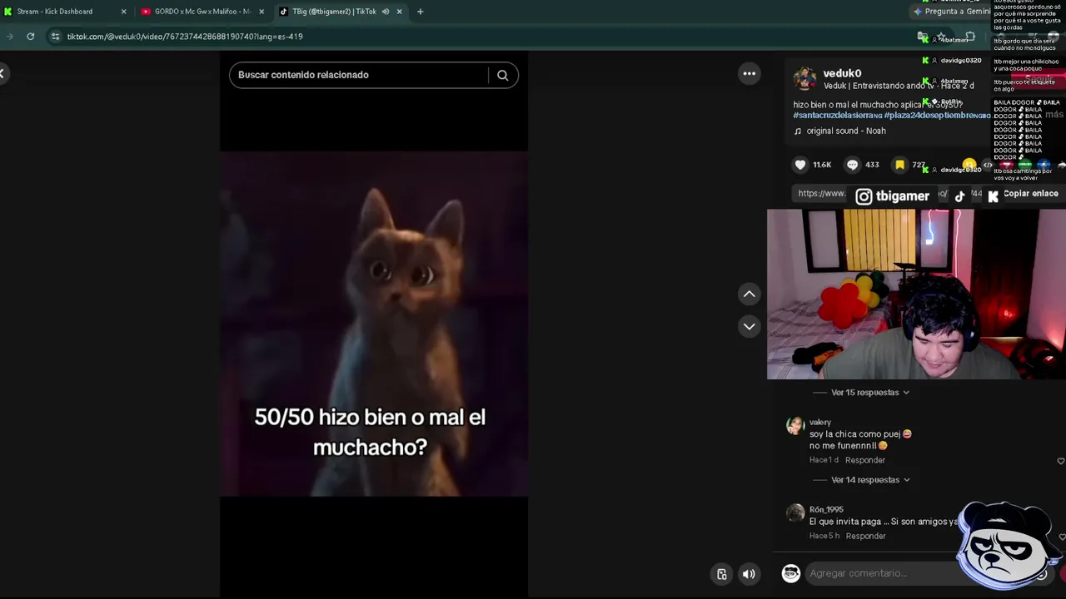Close the GORDO x Mc Gw tab
The width and height of the screenshot is (1066, 599).
(262, 12)
